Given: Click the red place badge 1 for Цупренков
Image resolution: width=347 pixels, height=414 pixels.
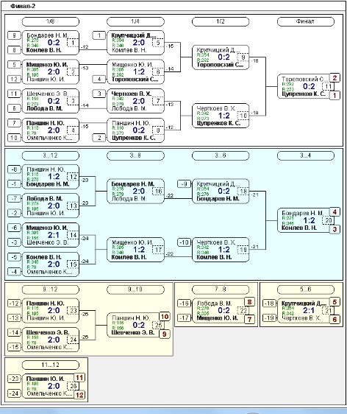Looking at the screenshot, I should [335, 95].
